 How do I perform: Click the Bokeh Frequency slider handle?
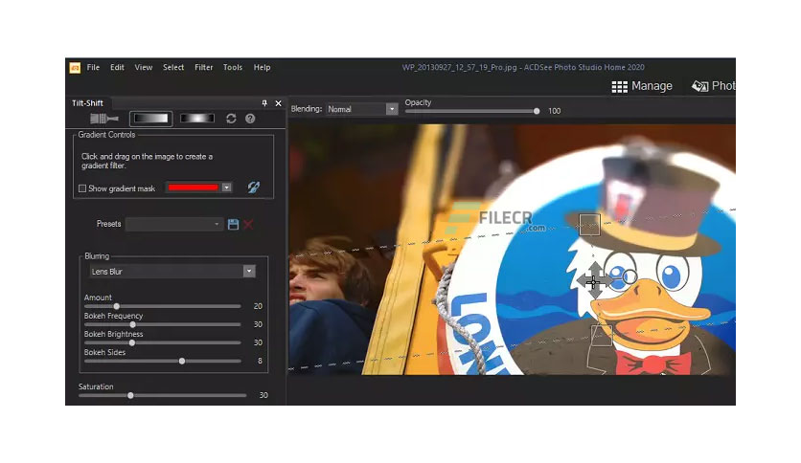click(133, 325)
